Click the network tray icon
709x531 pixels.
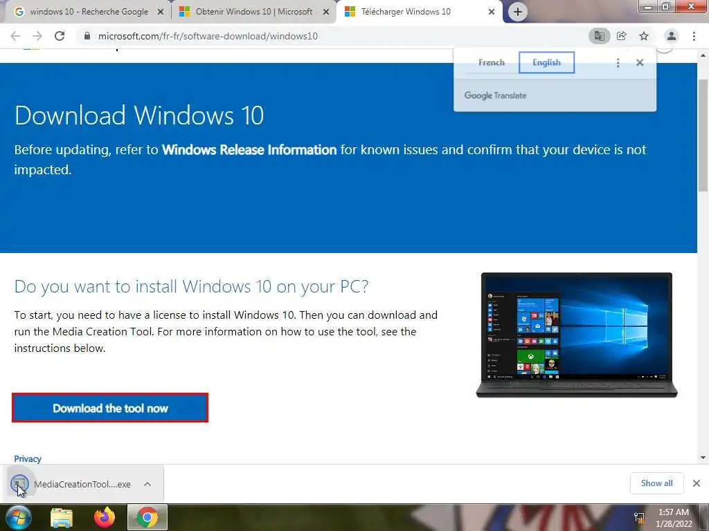[x=639, y=517]
